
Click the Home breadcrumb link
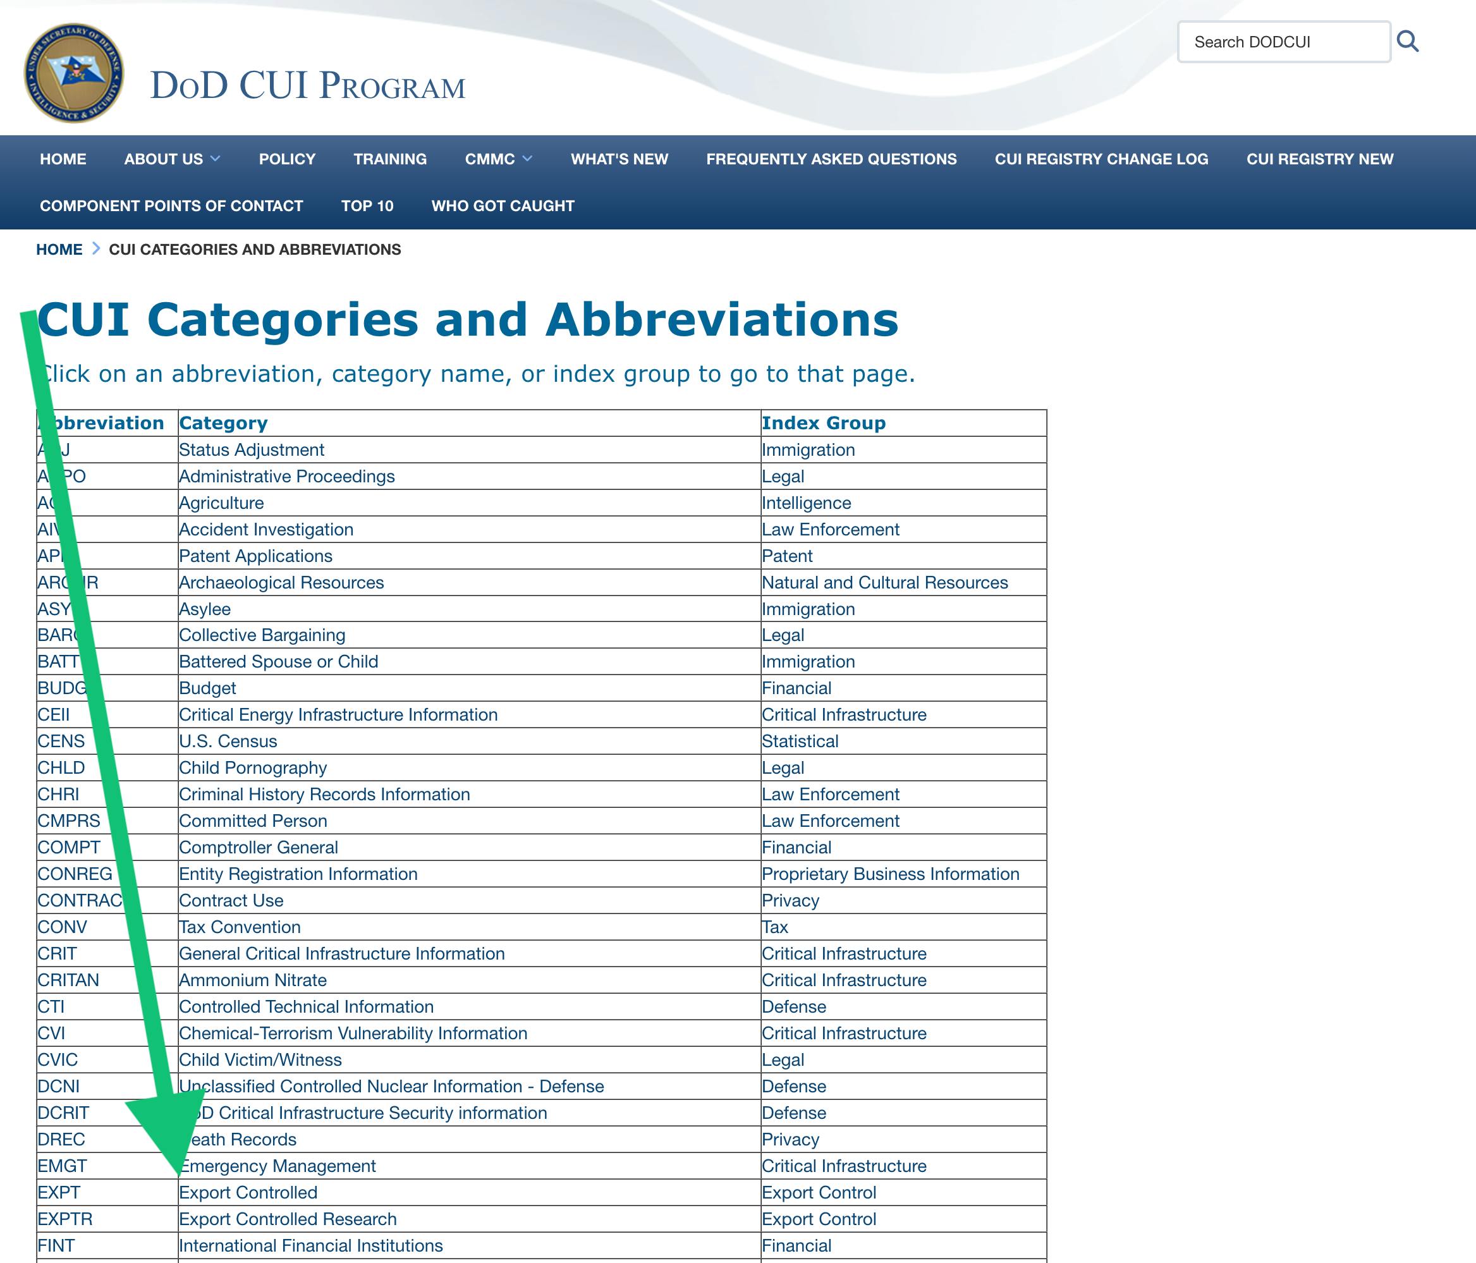pos(59,249)
